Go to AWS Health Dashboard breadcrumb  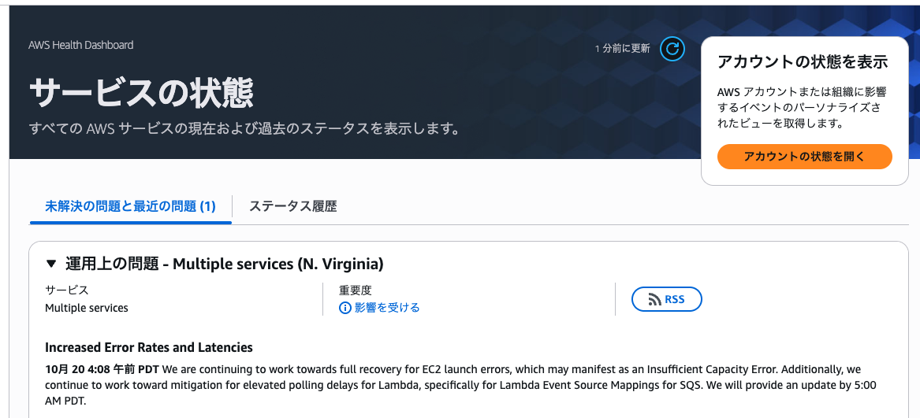(x=80, y=45)
